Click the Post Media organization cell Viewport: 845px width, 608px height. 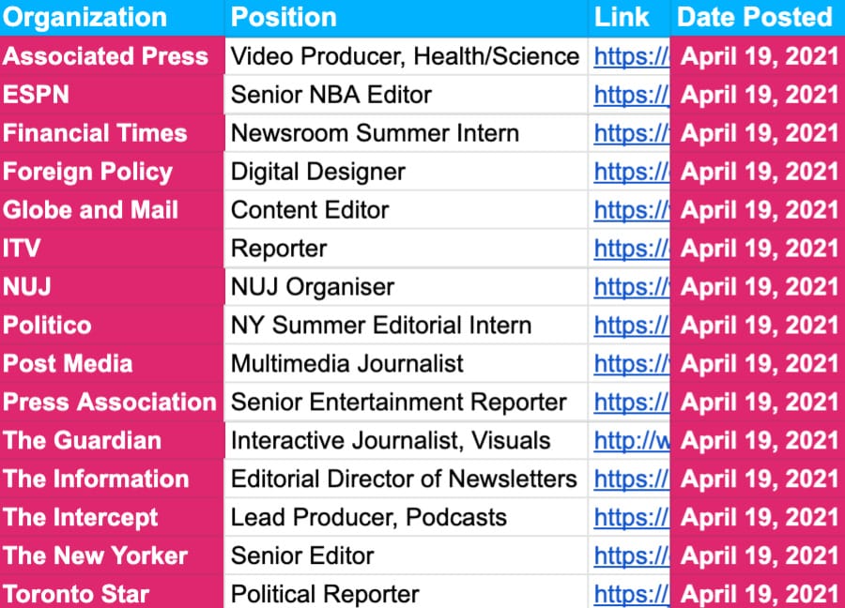click(x=68, y=364)
